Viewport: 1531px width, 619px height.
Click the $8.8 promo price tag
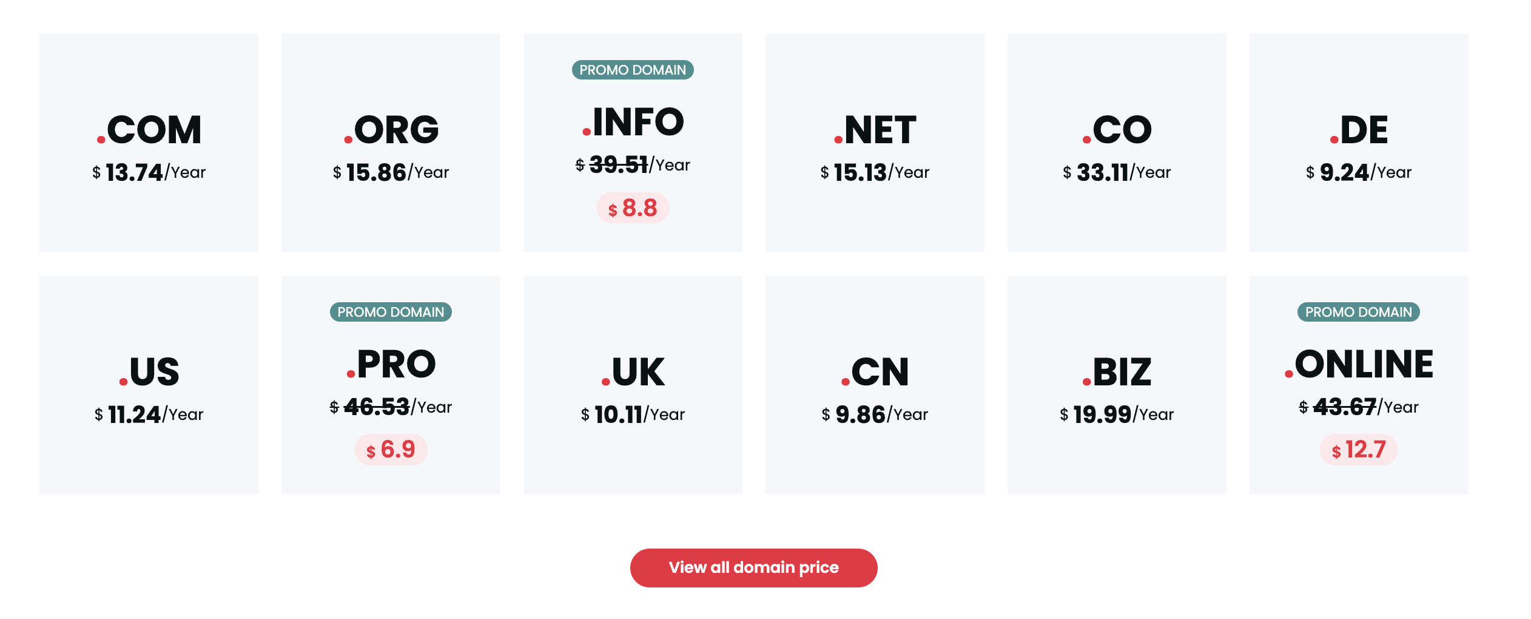point(633,208)
